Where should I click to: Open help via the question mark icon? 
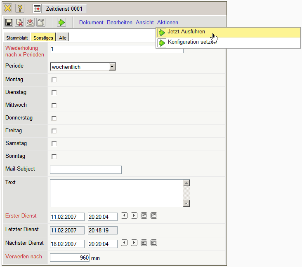tap(20, 8)
